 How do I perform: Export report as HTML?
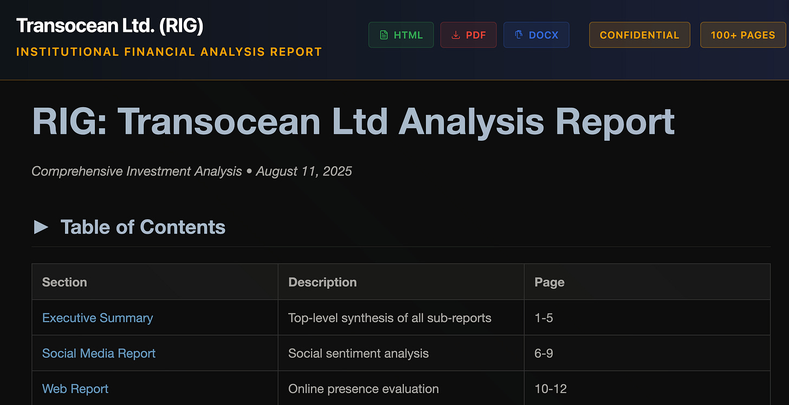coord(401,35)
